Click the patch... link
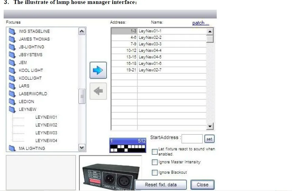Screen dimensions: 292x191 (x=201, y=23)
